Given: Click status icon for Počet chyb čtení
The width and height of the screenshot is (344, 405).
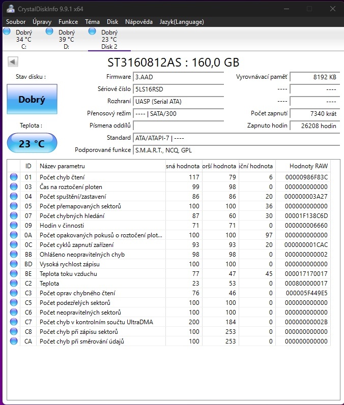Looking at the screenshot, I should [x=14, y=177].
